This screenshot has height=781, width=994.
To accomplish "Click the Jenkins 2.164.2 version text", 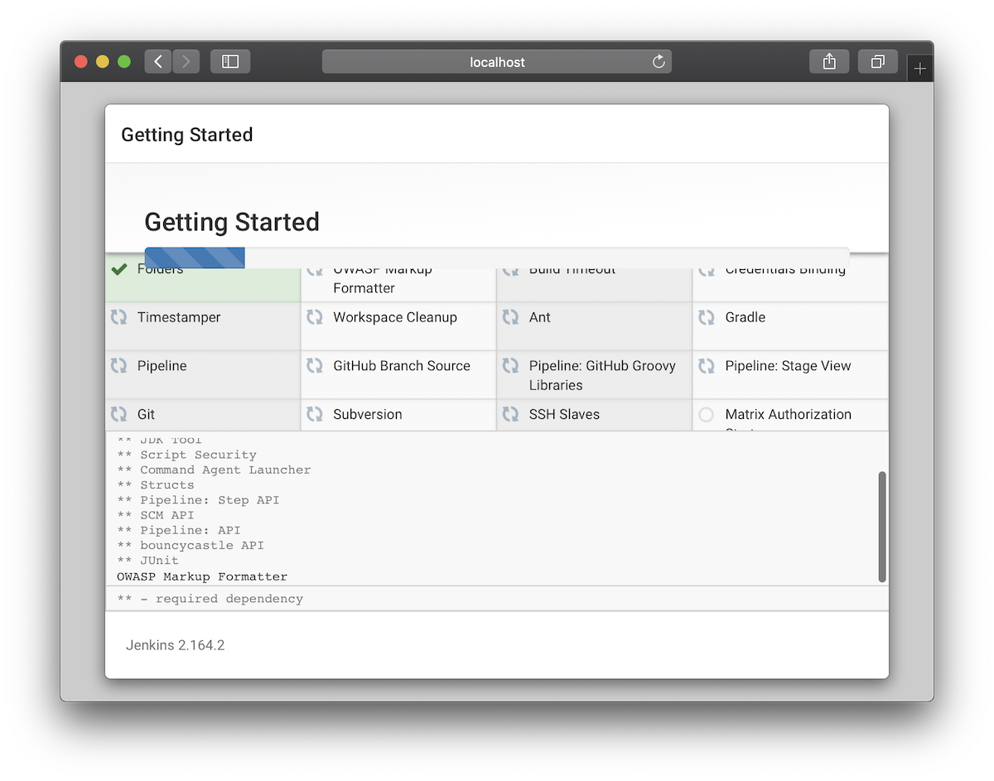I will pos(175,645).
